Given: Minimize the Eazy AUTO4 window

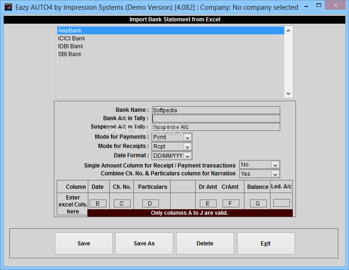Looking at the screenshot, I should tap(307, 6).
